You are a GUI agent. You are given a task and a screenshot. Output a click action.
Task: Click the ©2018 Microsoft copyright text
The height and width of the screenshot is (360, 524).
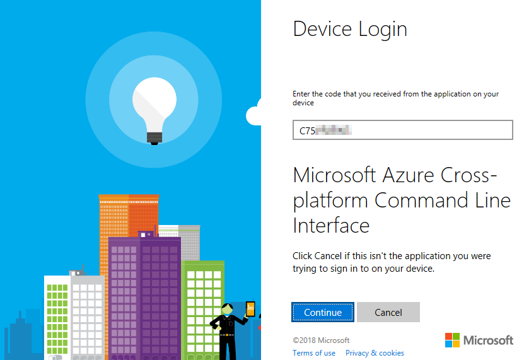[x=321, y=340]
